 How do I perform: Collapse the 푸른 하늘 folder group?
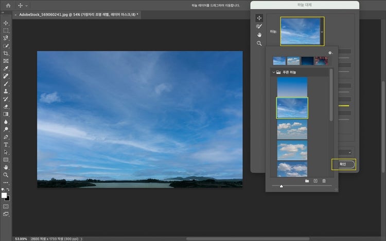(x=273, y=73)
